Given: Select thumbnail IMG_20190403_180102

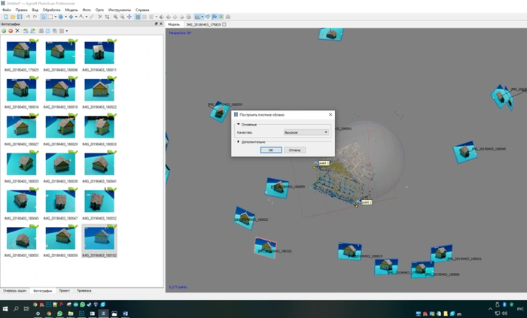Looking at the screenshot, I should click(99, 240).
